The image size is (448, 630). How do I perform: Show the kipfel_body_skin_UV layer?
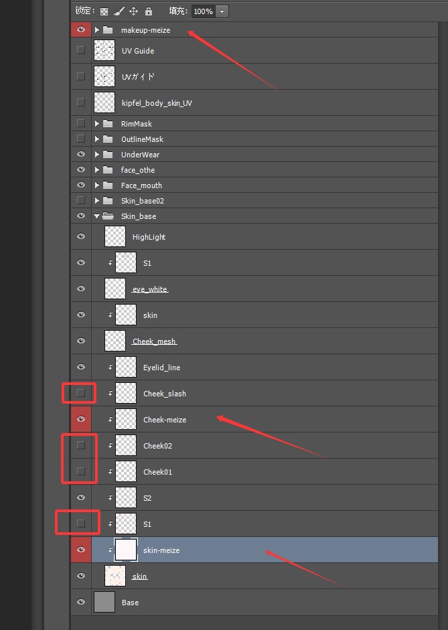(x=81, y=102)
